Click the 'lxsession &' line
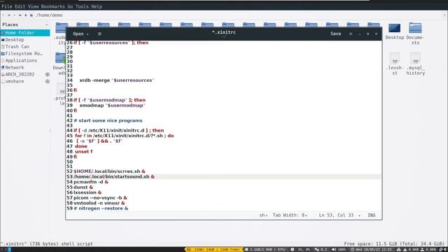The height and width of the screenshot is (252, 448). click(x=87, y=192)
